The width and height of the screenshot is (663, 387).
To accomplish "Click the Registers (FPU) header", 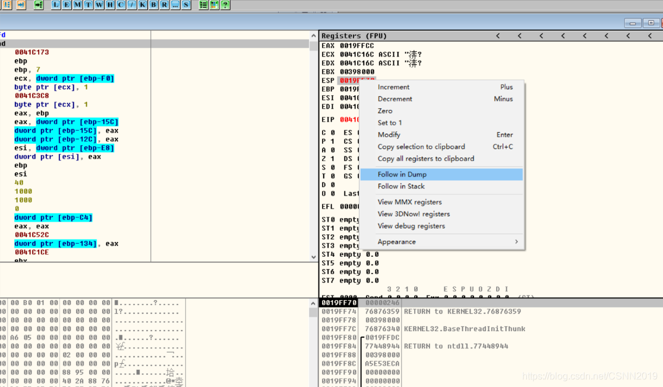I will click(354, 36).
